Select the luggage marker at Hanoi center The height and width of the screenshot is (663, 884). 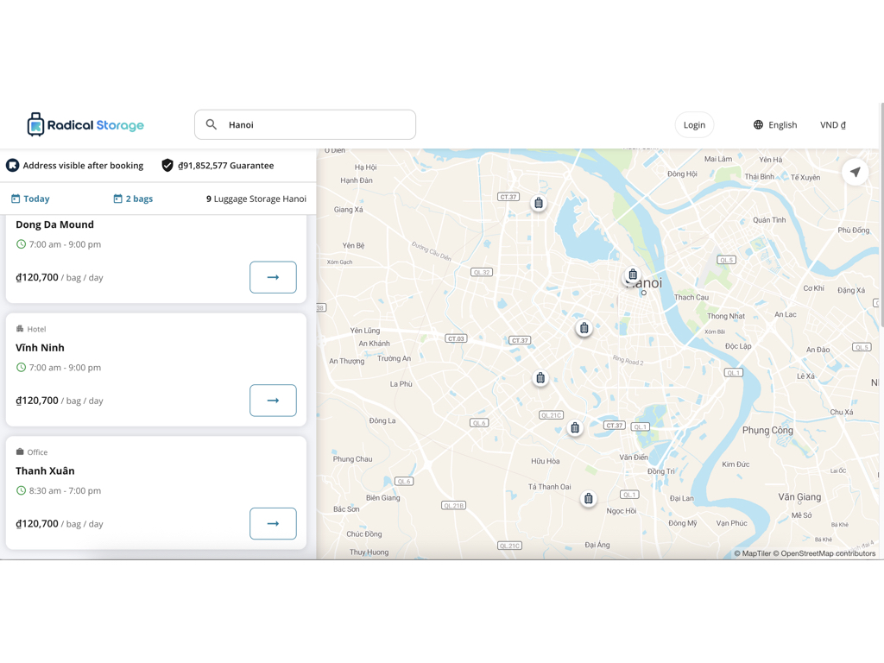point(633,275)
